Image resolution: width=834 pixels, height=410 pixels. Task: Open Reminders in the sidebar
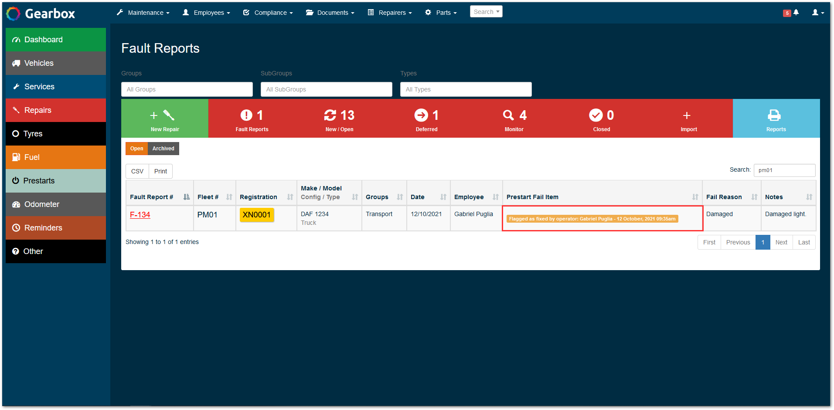(x=56, y=228)
